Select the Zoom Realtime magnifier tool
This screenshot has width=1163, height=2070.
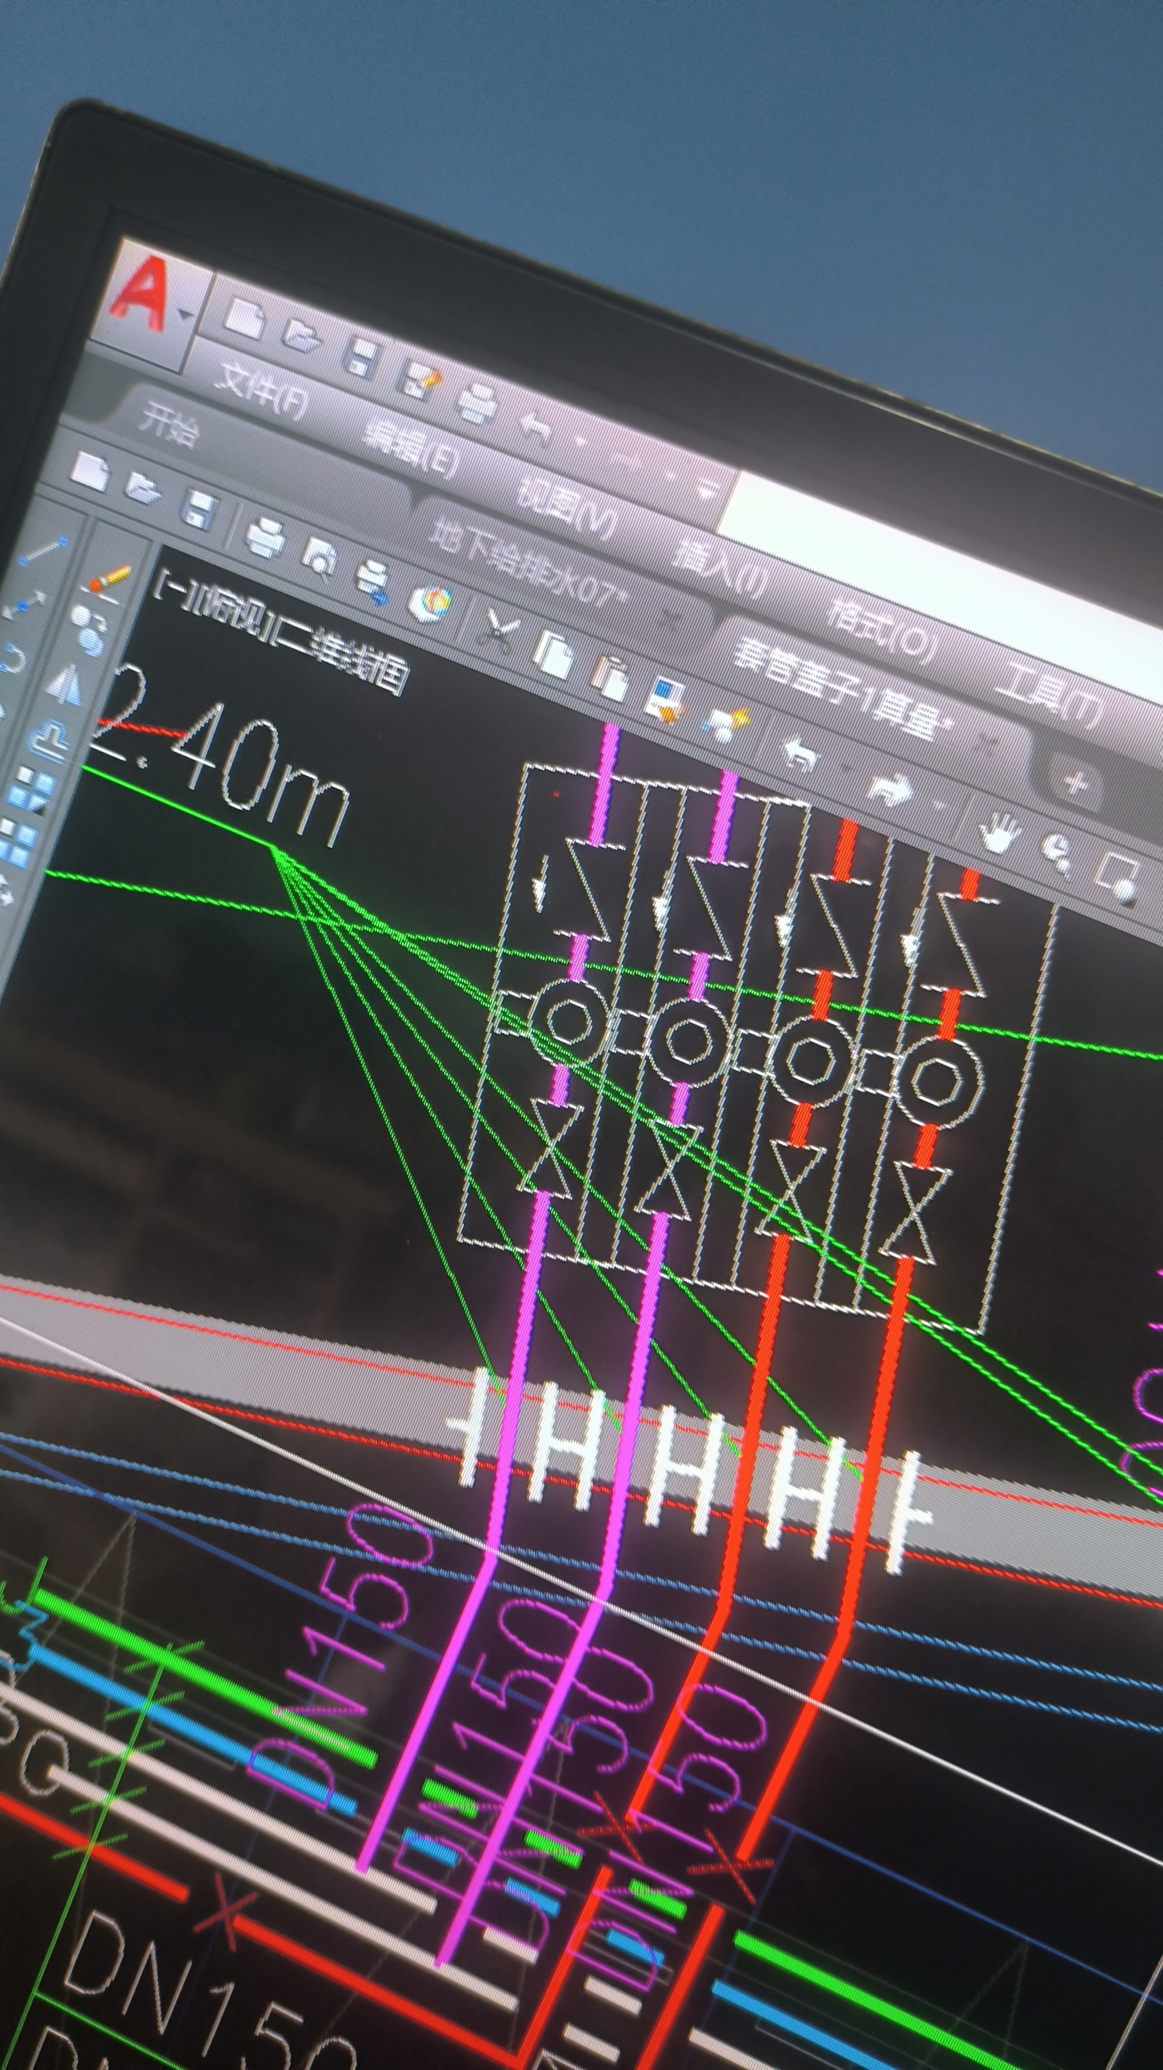click(1057, 854)
